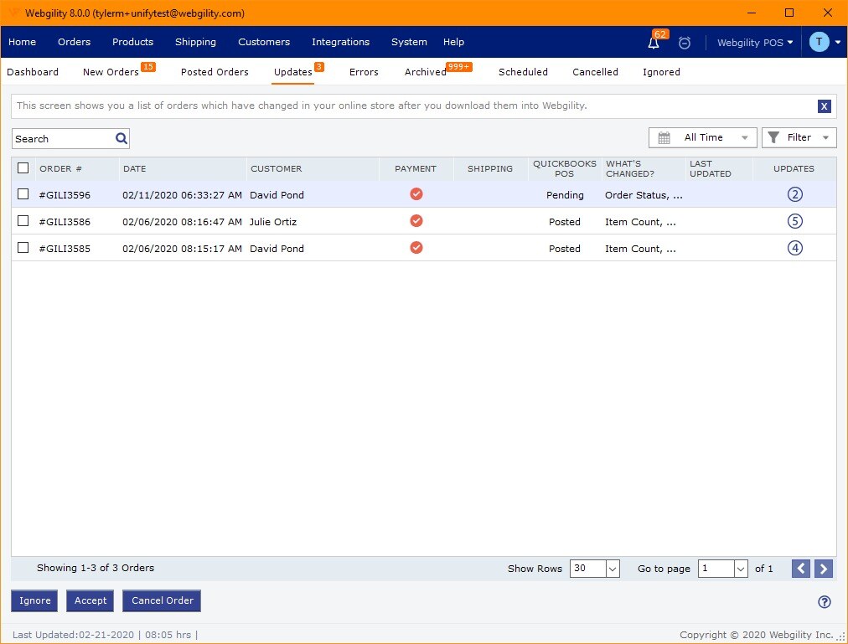
Task: Click payment checkmark for order #GILI3586
Action: pos(416,220)
